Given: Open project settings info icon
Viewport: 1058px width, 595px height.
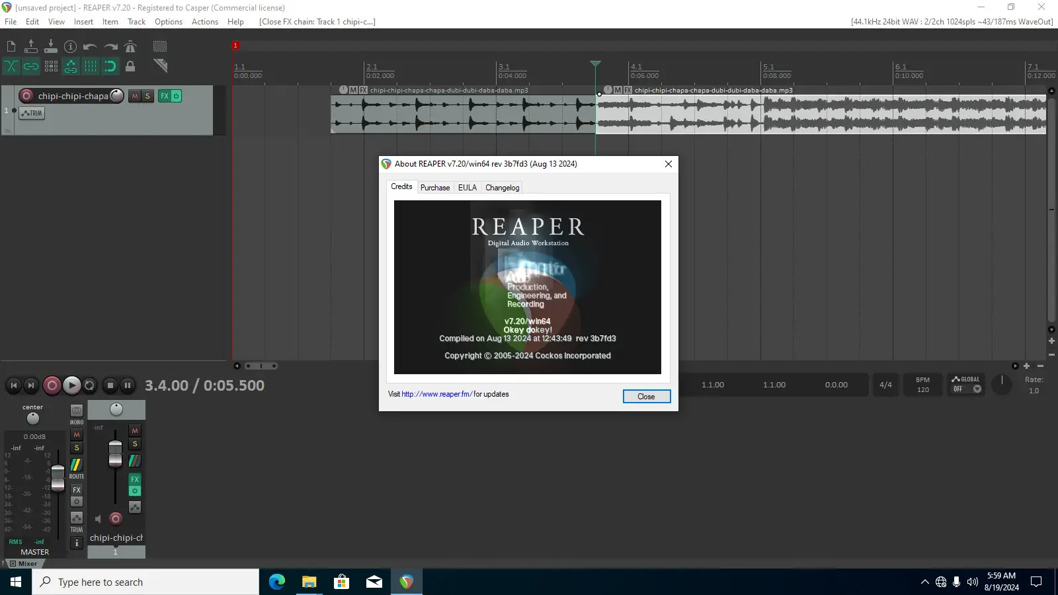Looking at the screenshot, I should [x=71, y=46].
